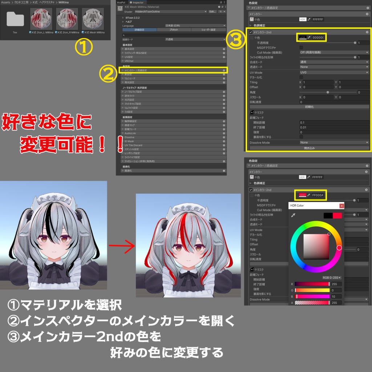The image size is (372, 372).
Task: Click the R channel slider in HDR Color
Action: point(312,284)
